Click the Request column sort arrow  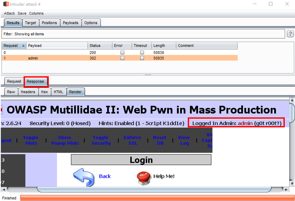(x=23, y=46)
